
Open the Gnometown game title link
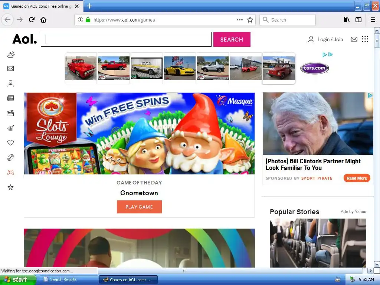tap(139, 193)
